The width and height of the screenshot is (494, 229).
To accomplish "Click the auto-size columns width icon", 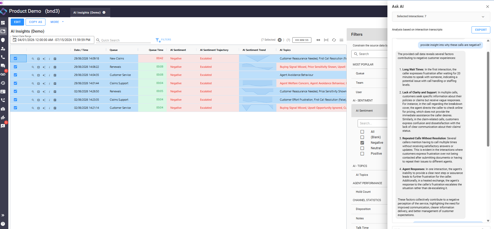I will [326, 40].
